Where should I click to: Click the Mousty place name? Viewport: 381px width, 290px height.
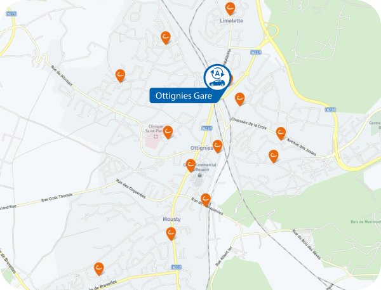click(x=171, y=219)
